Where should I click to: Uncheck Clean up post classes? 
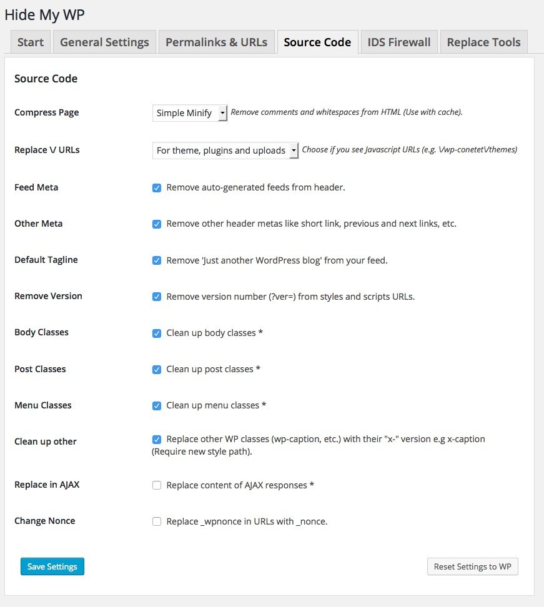pos(157,369)
